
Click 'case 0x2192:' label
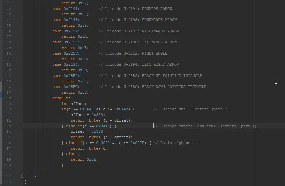point(66,31)
